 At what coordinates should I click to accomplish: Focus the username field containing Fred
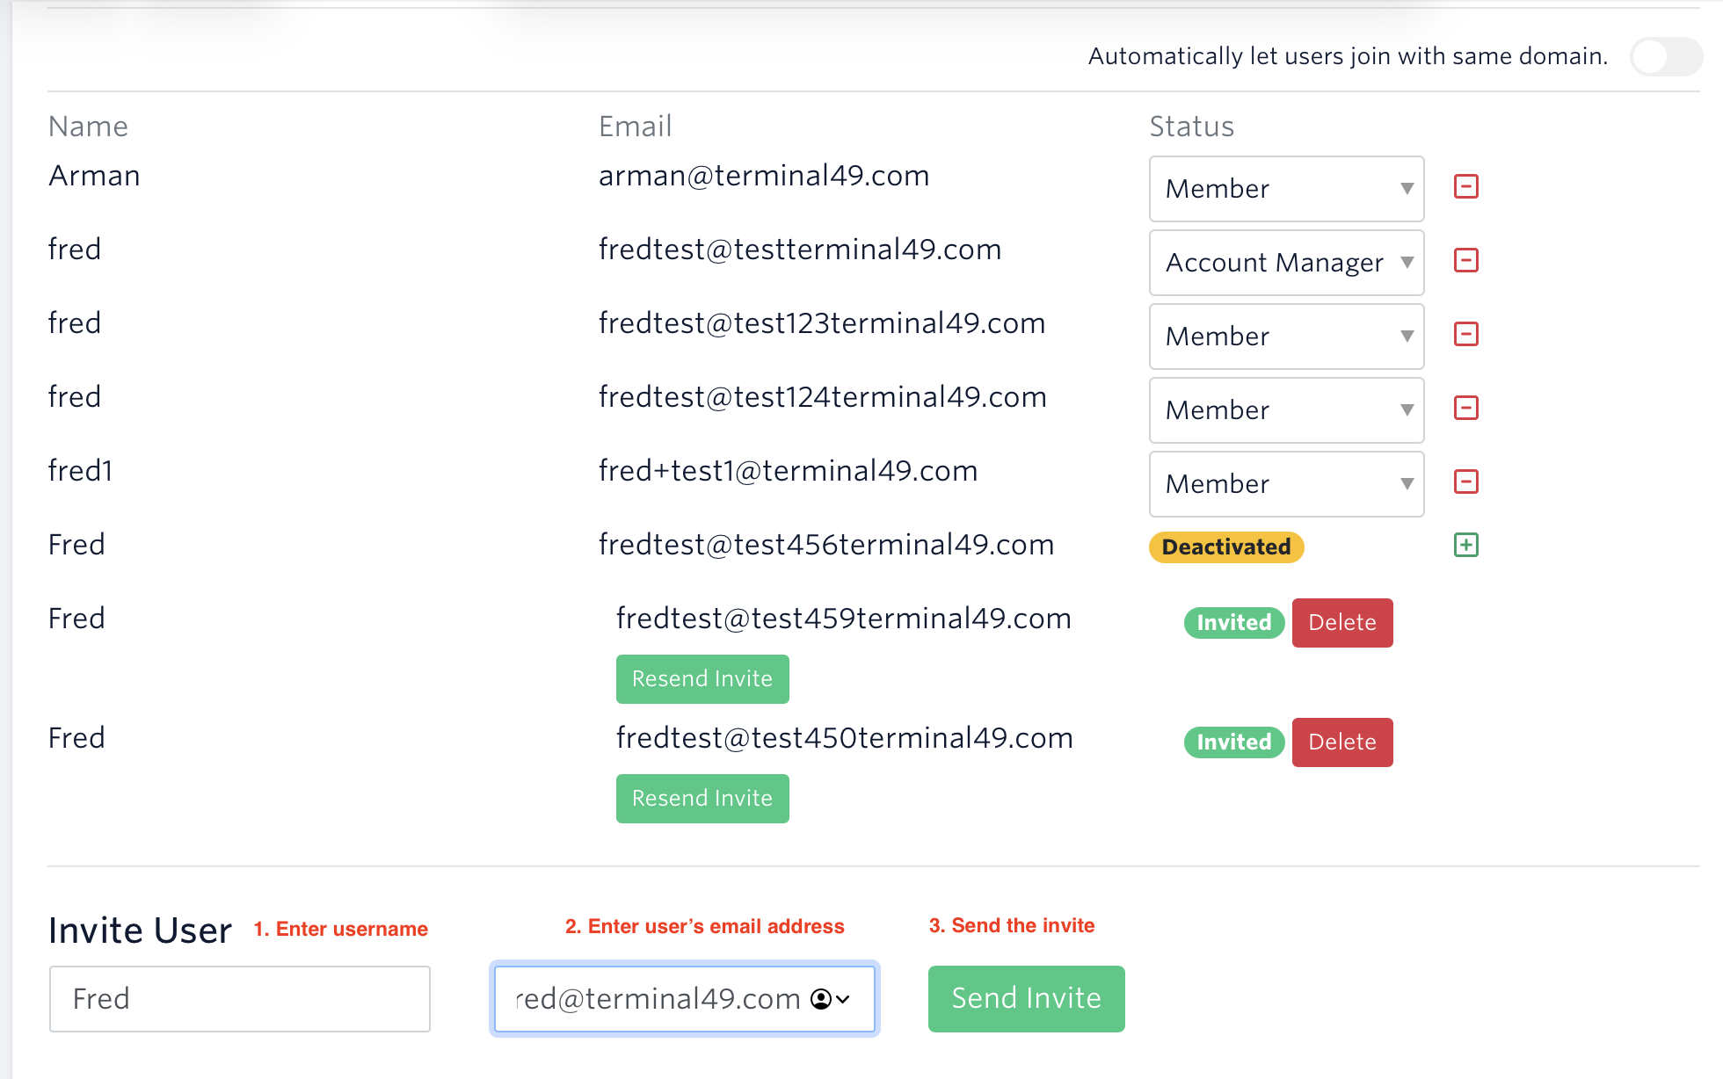240,999
